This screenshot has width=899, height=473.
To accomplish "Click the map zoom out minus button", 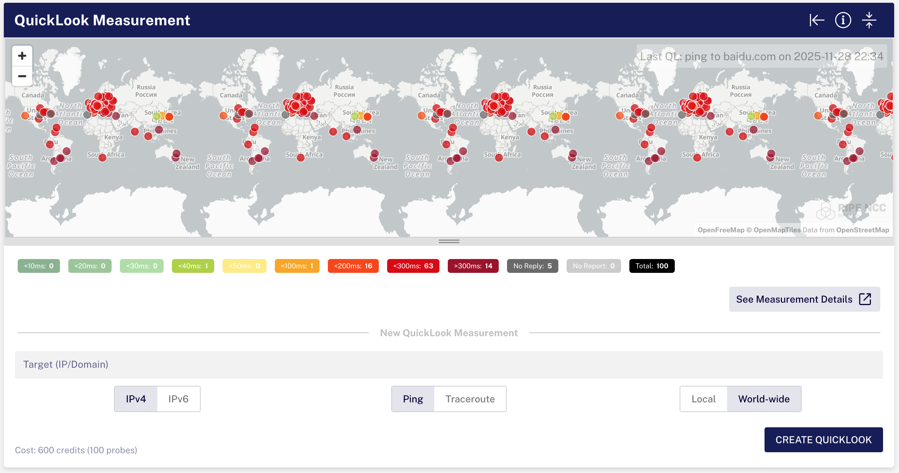I will pos(22,76).
